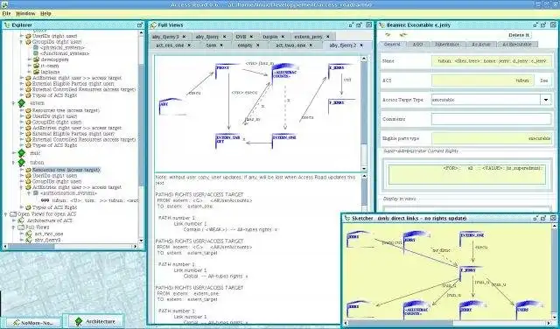This screenshot has height=329, width=560.
Task: Click the Comments input field
Action: pos(491,119)
